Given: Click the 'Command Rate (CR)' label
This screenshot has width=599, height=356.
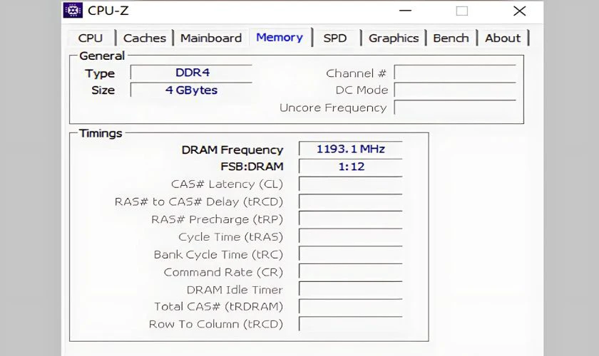Looking at the screenshot, I should (x=223, y=273).
